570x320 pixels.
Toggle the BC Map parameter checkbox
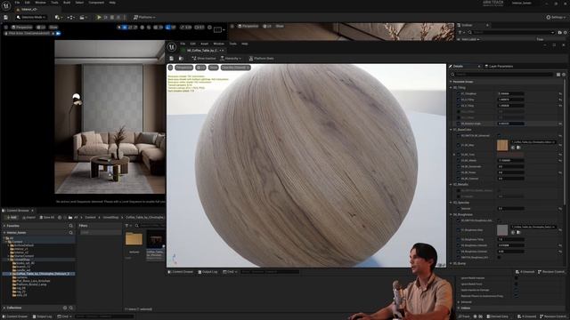point(459,145)
